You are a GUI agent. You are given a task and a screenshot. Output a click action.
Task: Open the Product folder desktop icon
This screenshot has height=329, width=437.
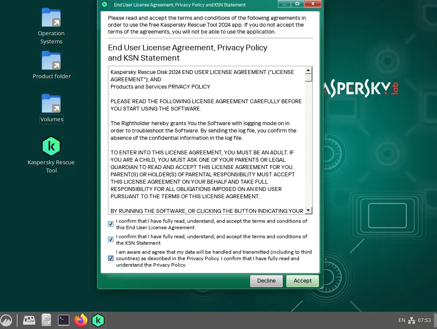pyautogui.click(x=51, y=61)
